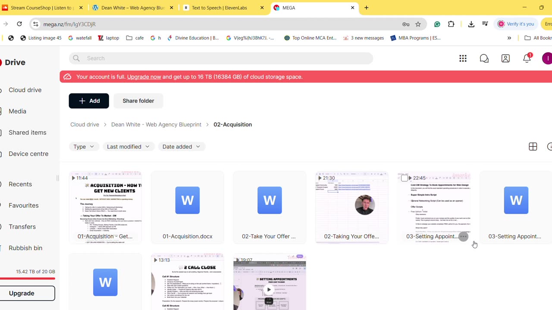Open the account avatar menu
The width and height of the screenshot is (552, 310).
coord(547,58)
